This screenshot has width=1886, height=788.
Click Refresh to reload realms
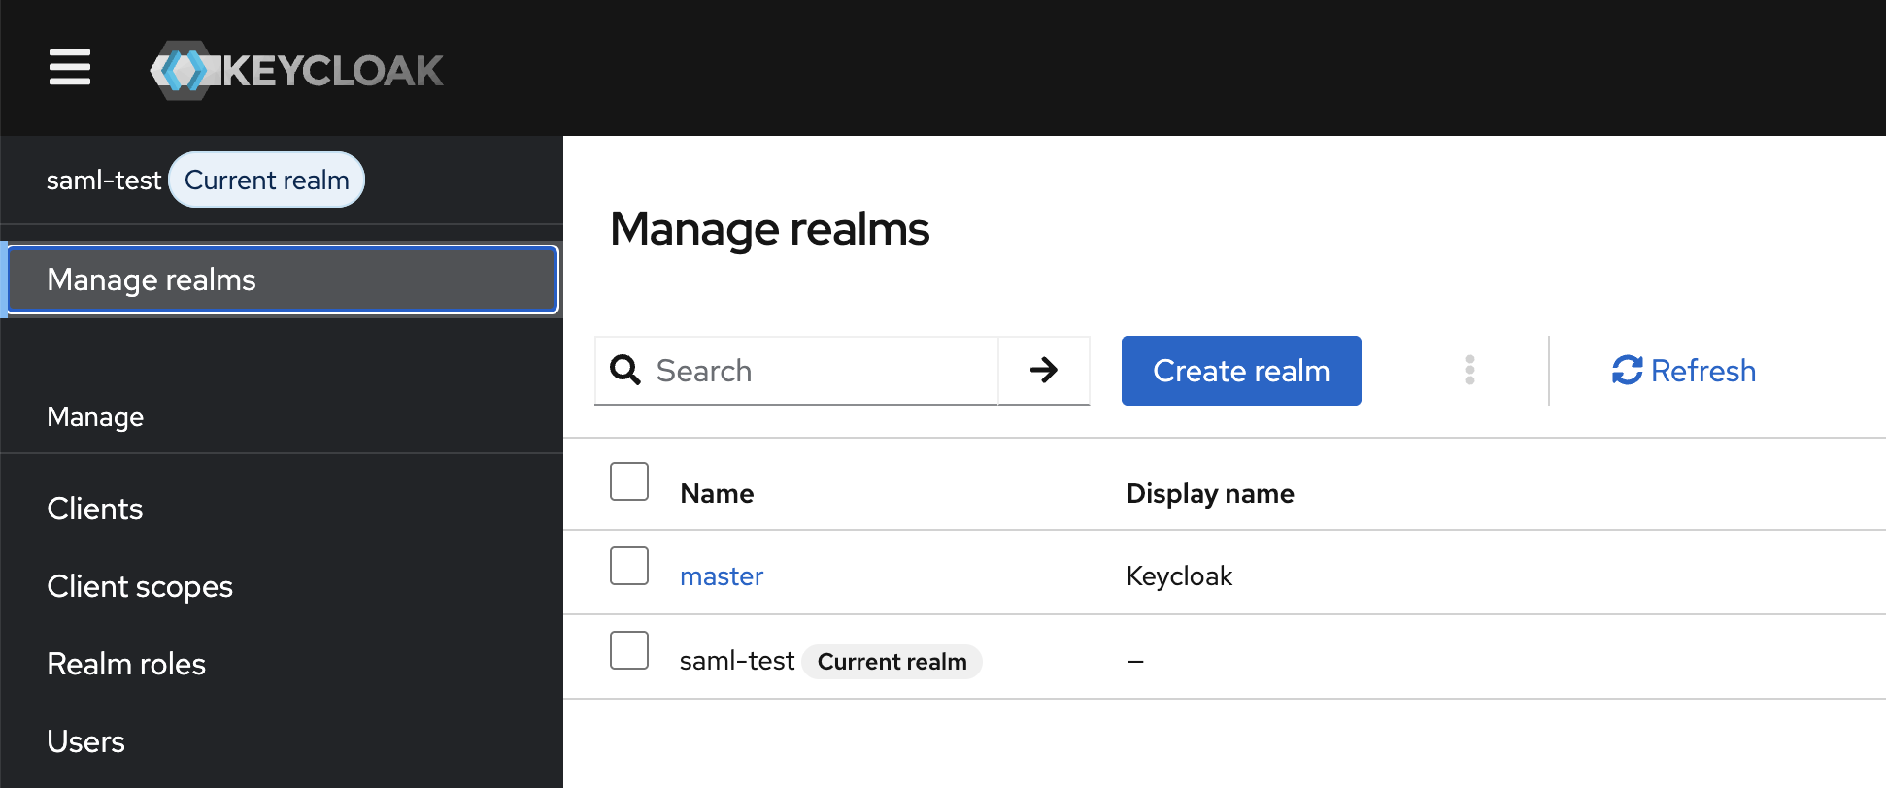(x=1684, y=371)
